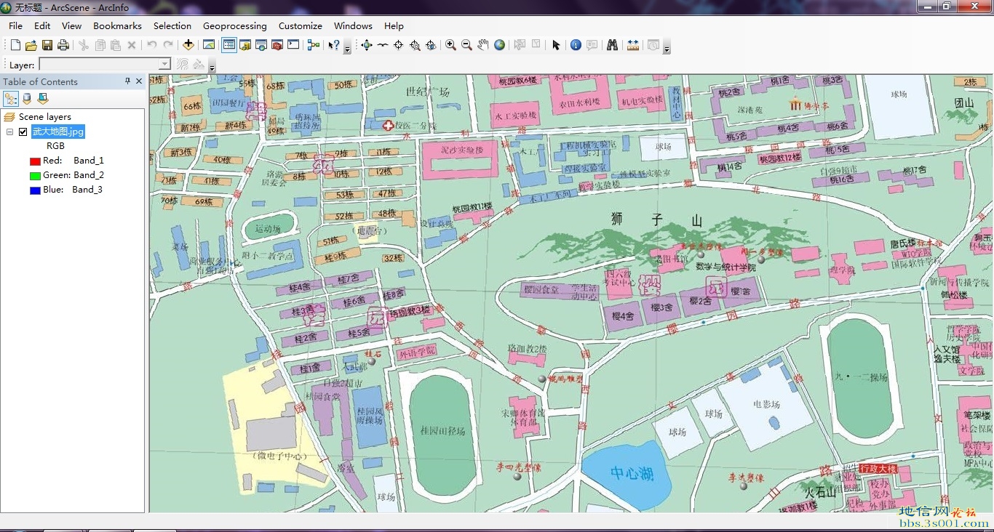
Task: Switch TOC to List By Drawing Order
Action: click(11, 99)
